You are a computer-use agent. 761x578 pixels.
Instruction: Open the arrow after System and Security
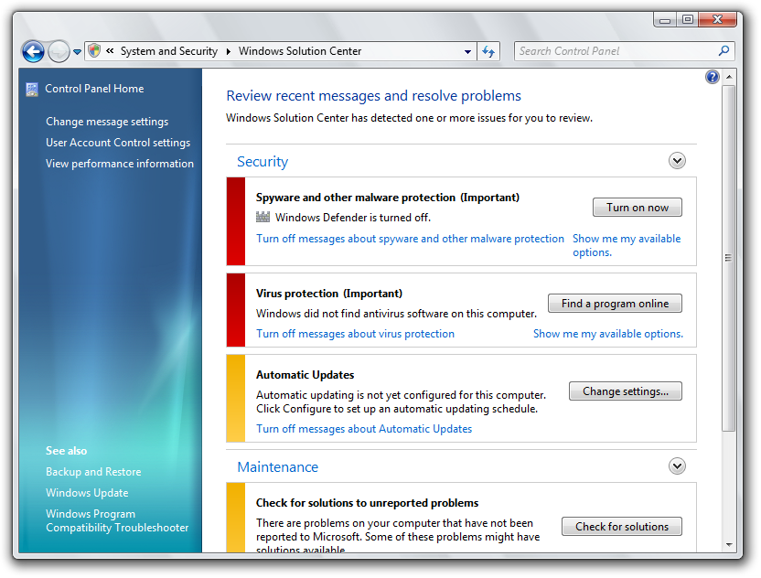point(228,51)
